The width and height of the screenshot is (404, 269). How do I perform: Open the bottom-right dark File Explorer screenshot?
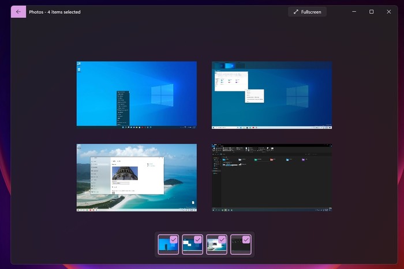(x=271, y=177)
